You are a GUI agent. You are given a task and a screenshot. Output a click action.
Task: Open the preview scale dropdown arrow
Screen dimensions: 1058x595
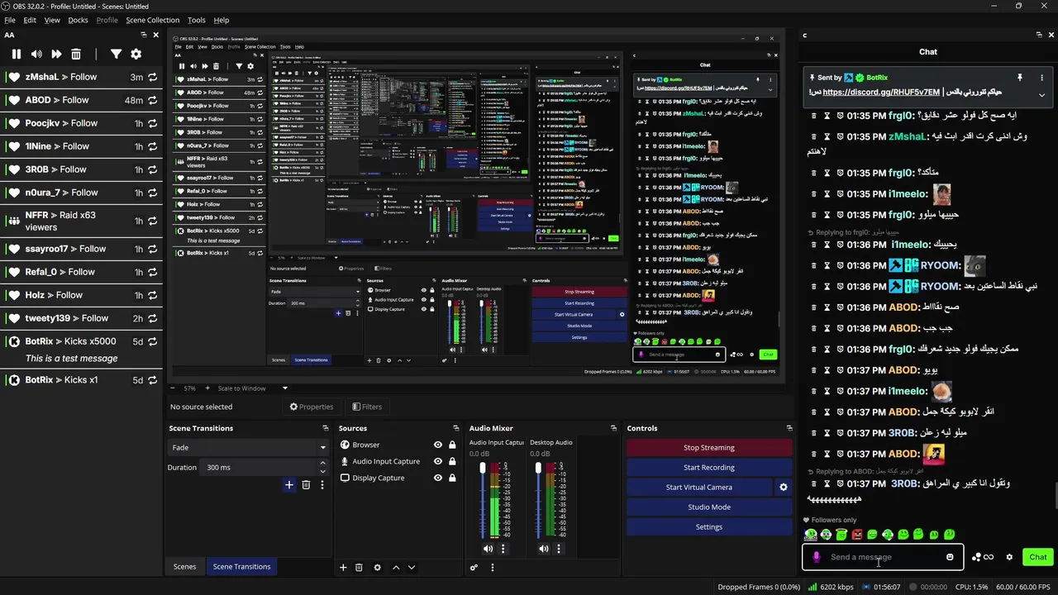(285, 388)
